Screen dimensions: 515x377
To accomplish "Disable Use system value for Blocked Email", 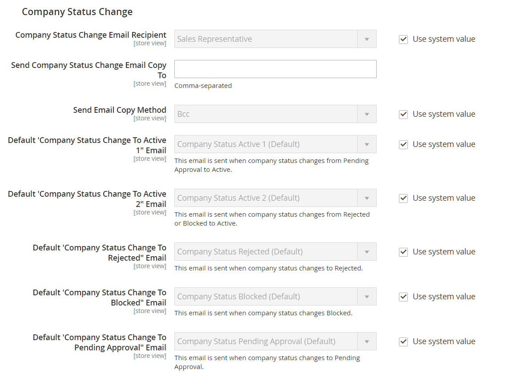I will pos(403,297).
